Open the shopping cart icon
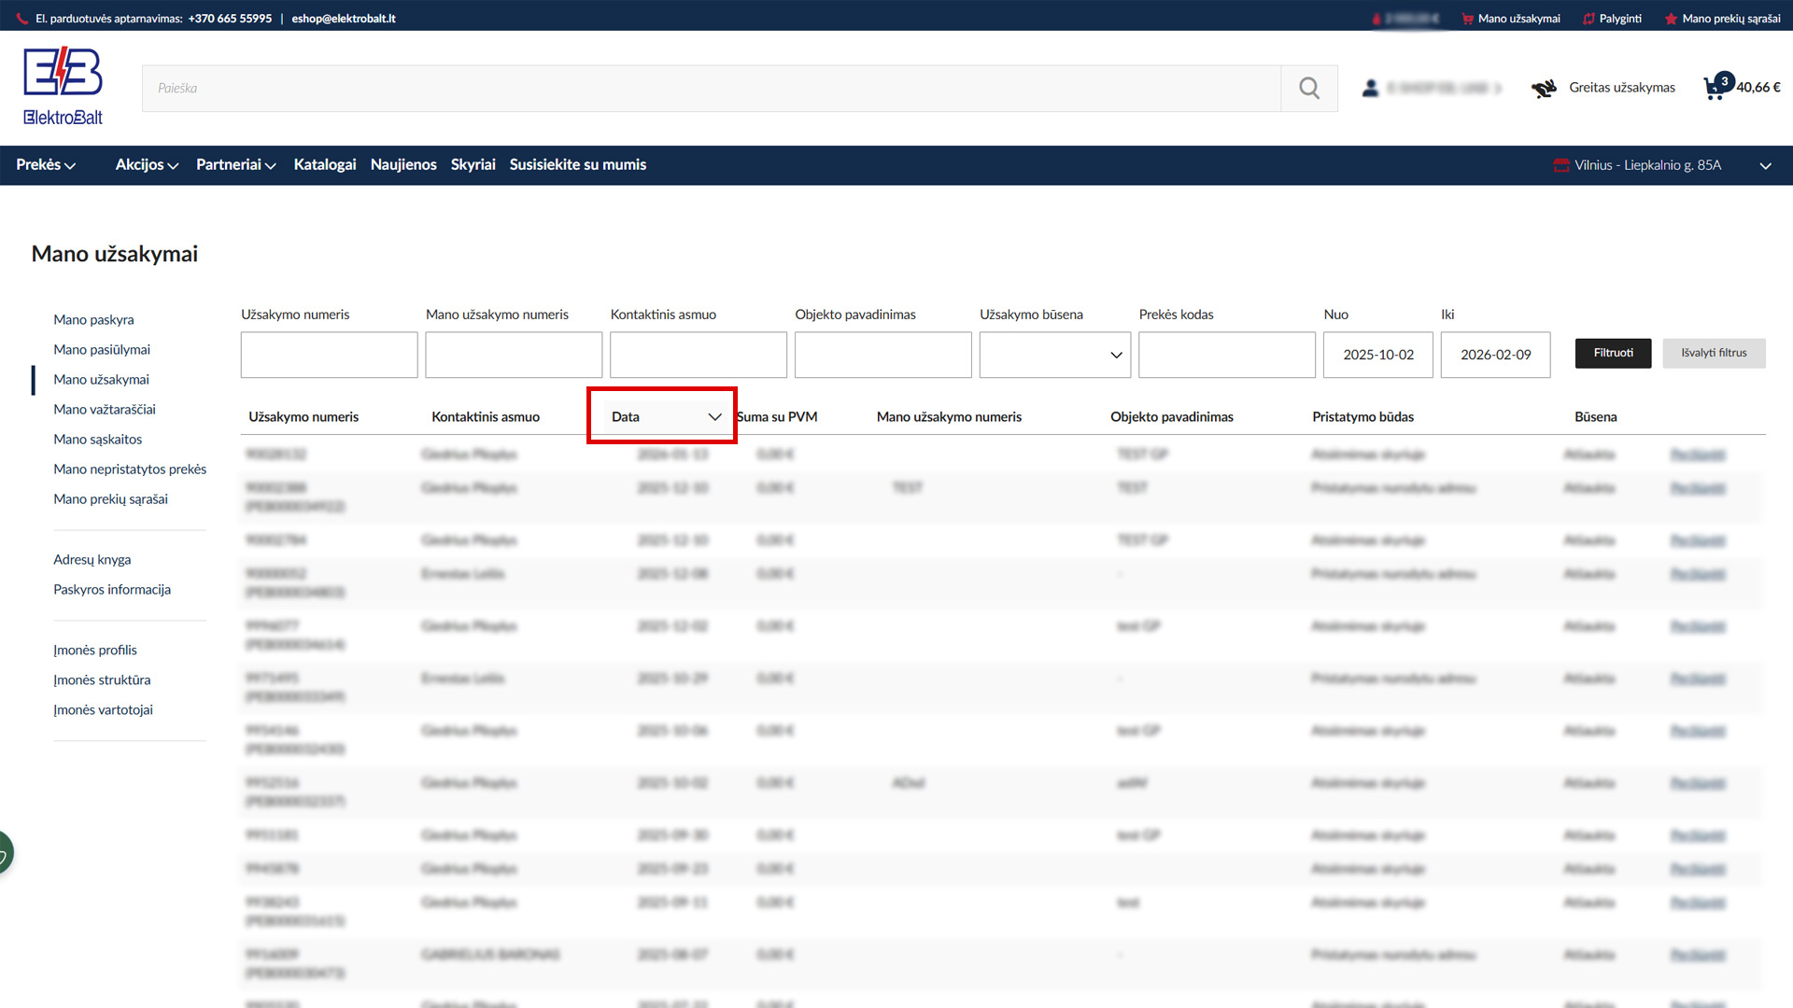The height and width of the screenshot is (1008, 1793). [1715, 88]
